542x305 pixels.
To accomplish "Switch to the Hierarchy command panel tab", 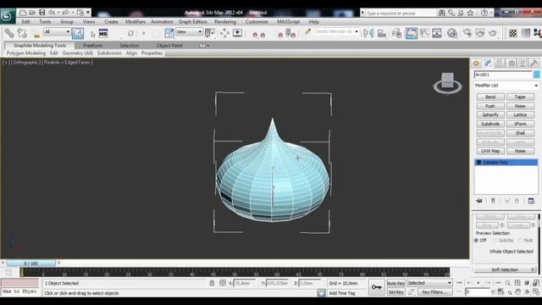I will coord(500,64).
